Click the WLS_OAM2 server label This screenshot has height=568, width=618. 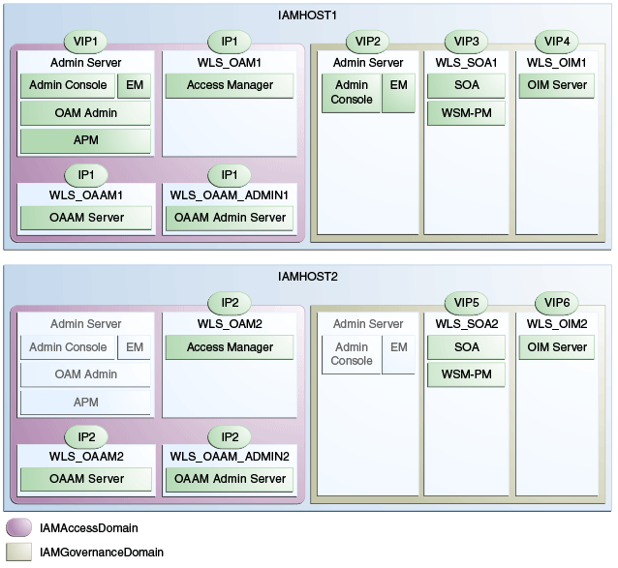(230, 324)
